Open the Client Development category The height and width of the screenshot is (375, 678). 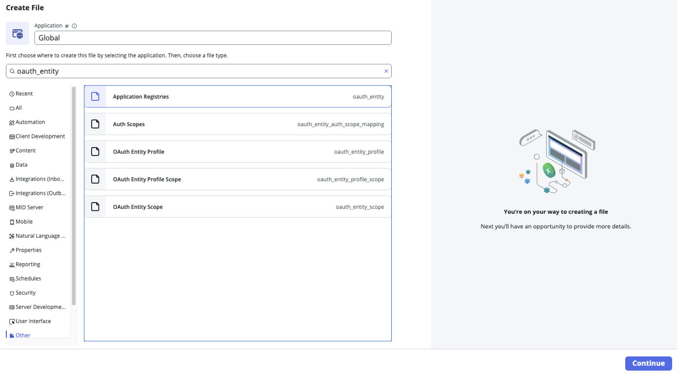coord(40,136)
